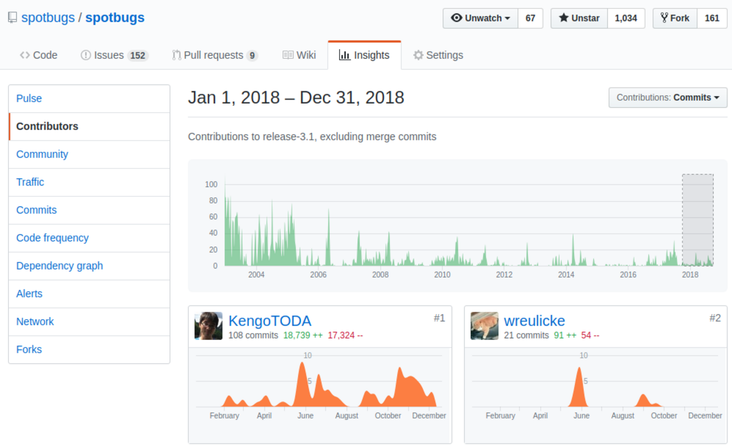Open Community in the sidebar
Image resolution: width=732 pixels, height=447 pixels.
89,154
